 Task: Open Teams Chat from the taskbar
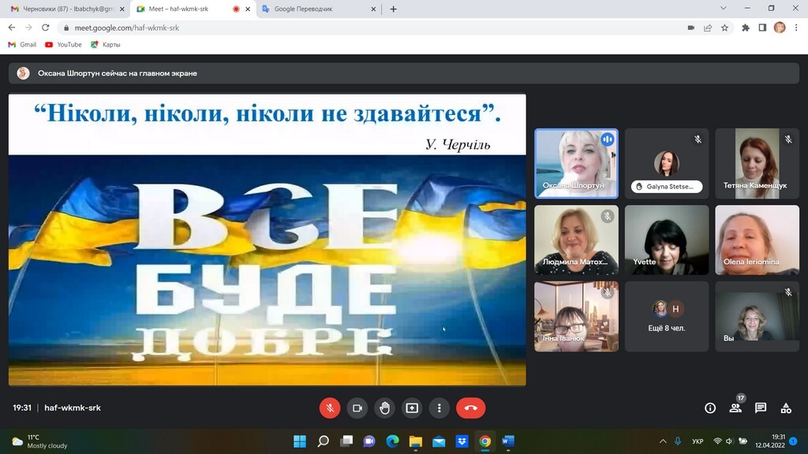[x=369, y=441]
